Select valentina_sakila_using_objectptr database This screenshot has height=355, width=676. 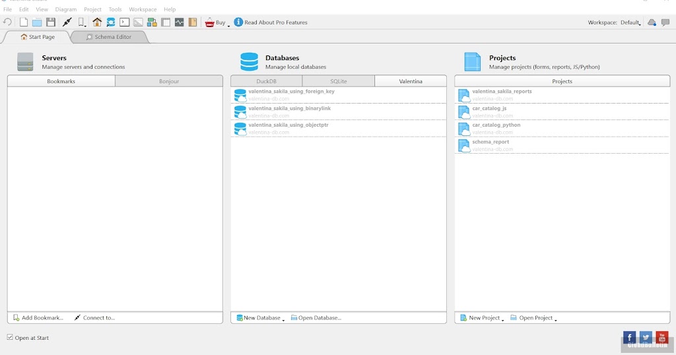(339, 129)
